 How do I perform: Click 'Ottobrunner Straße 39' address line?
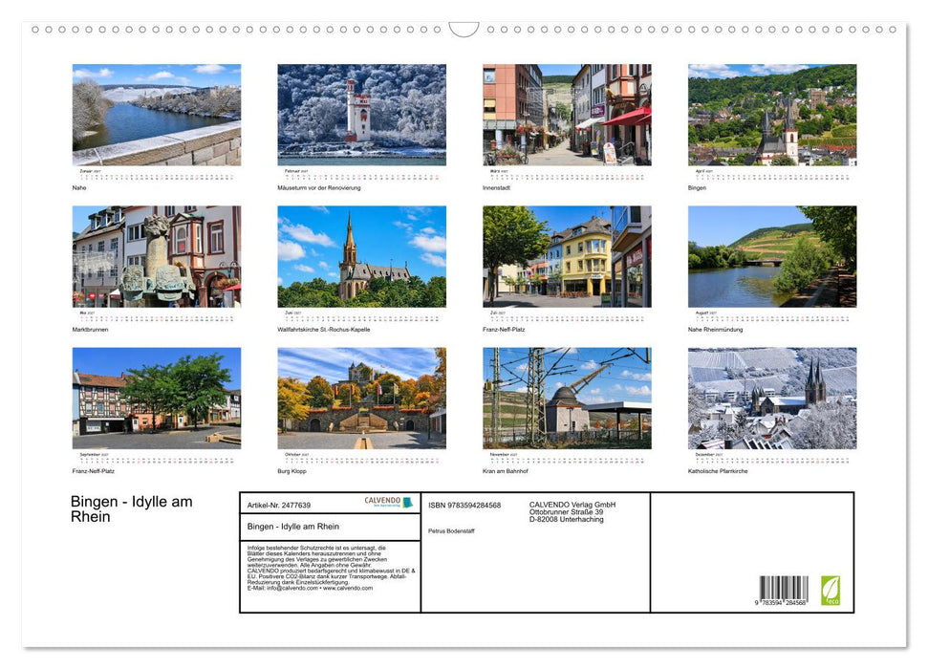(567, 512)
